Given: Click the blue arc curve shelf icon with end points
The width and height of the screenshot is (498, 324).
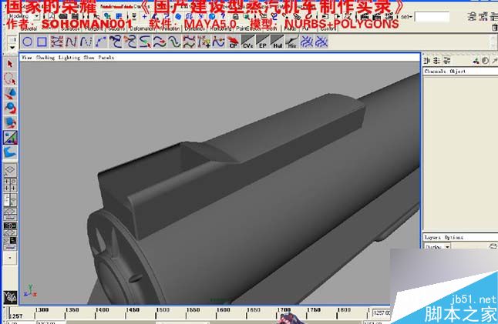Looking at the screenshot, I should click(101, 42).
